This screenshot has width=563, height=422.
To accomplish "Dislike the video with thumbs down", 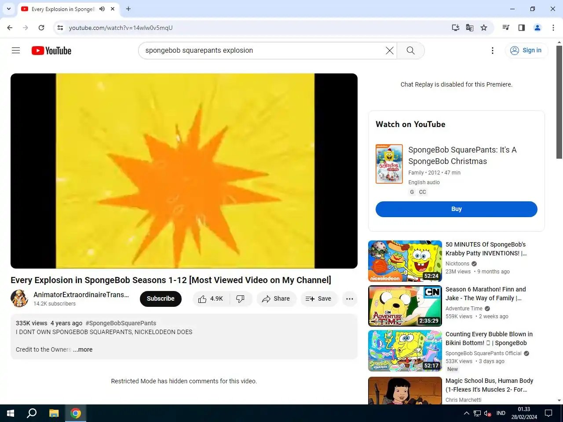I will pyautogui.click(x=241, y=299).
